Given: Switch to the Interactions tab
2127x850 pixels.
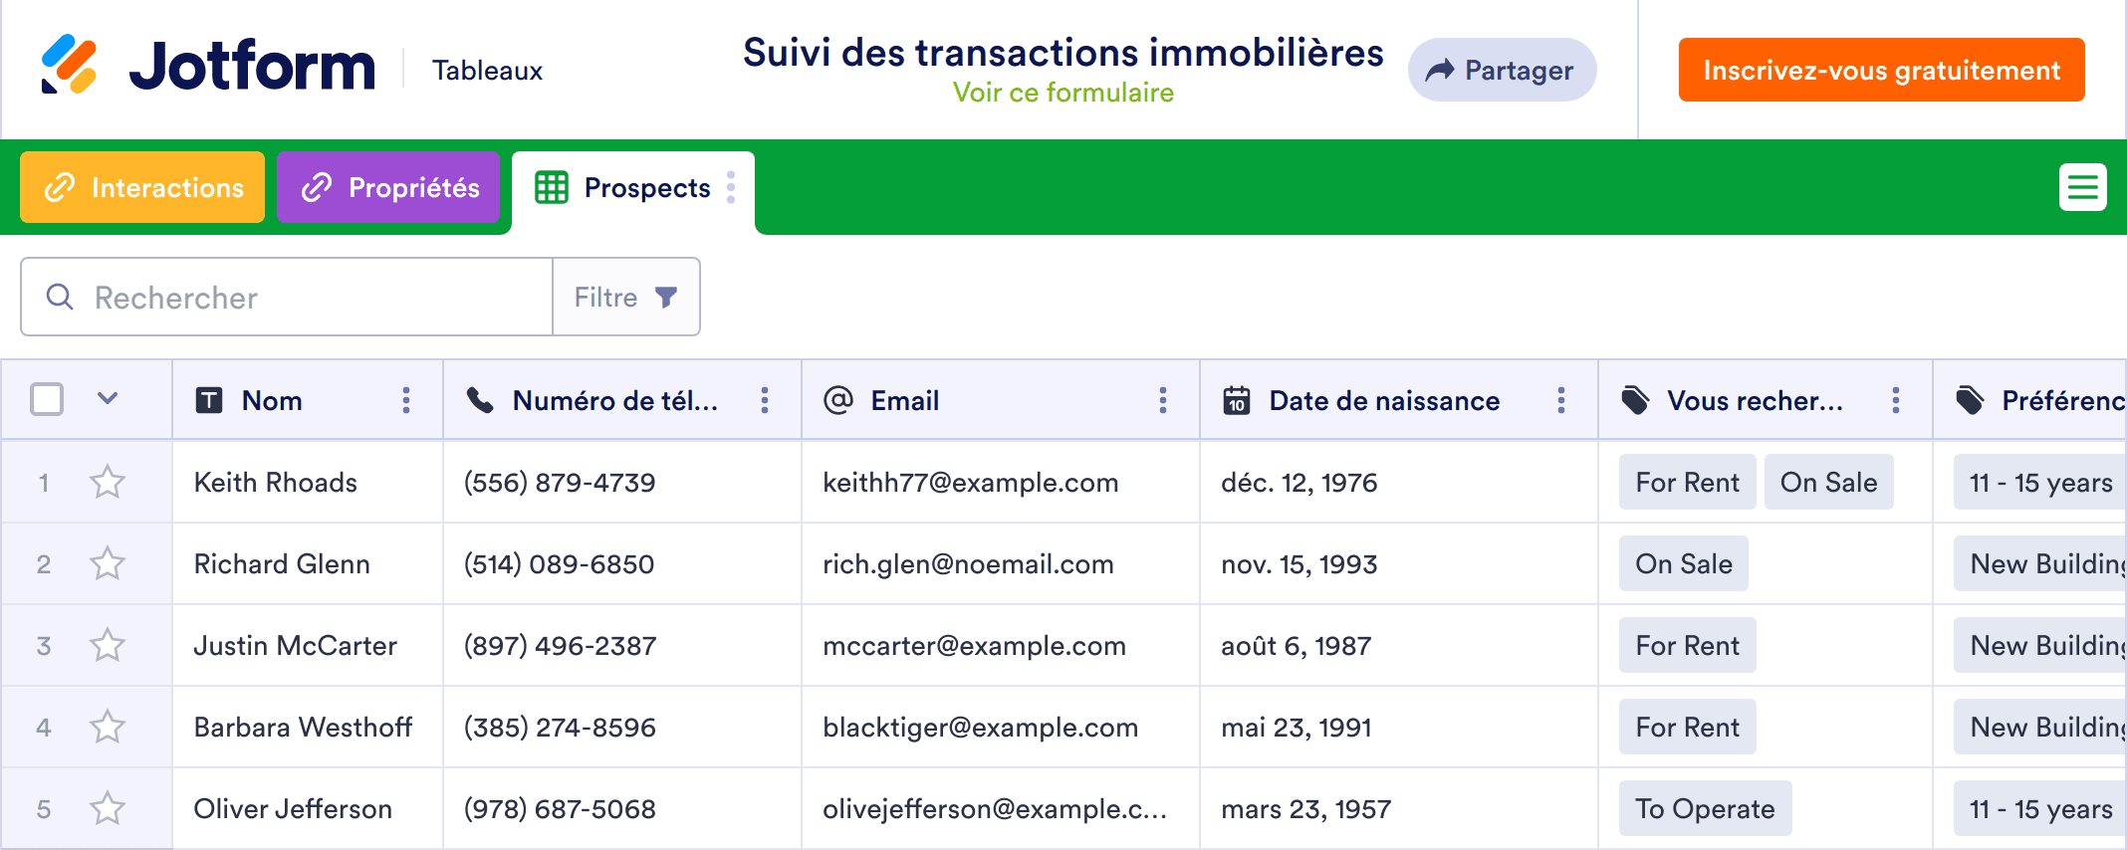Looking at the screenshot, I should pos(142,187).
